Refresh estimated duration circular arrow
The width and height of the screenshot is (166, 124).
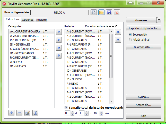point(116,26)
